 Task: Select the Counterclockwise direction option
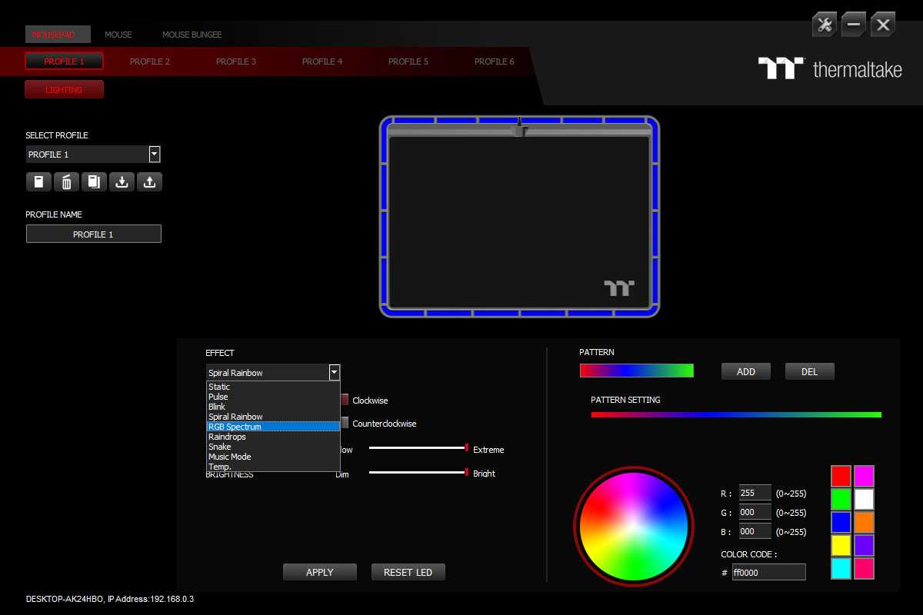pos(345,423)
